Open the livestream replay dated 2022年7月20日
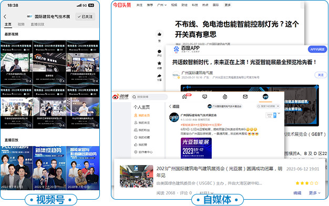This screenshot has height=206, width=329. [x=49, y=168]
